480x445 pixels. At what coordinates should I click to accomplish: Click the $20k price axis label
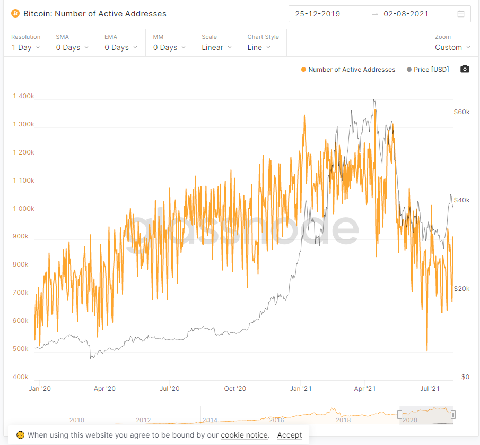click(461, 289)
